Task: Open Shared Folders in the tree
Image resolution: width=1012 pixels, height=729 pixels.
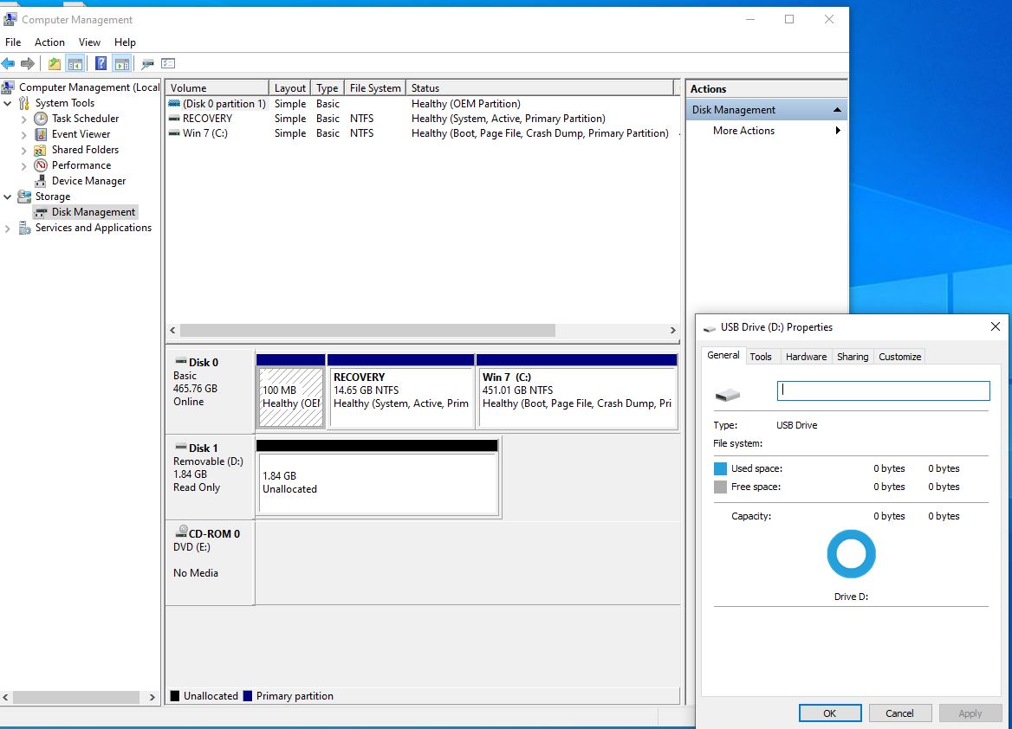Action: [x=85, y=149]
